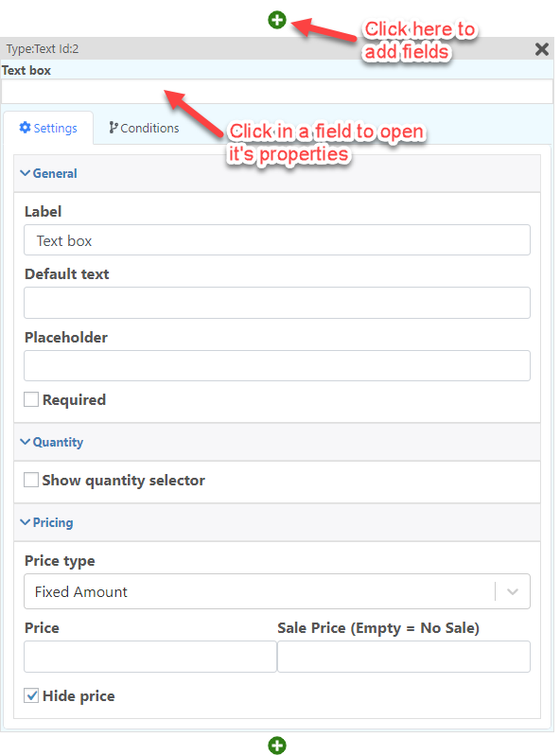The image size is (560, 755).
Task: Click the Text box preview field
Action: coord(277,92)
